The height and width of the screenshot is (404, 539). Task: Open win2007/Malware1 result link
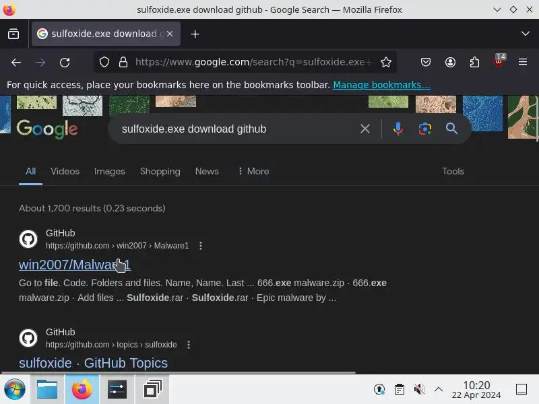click(x=75, y=265)
